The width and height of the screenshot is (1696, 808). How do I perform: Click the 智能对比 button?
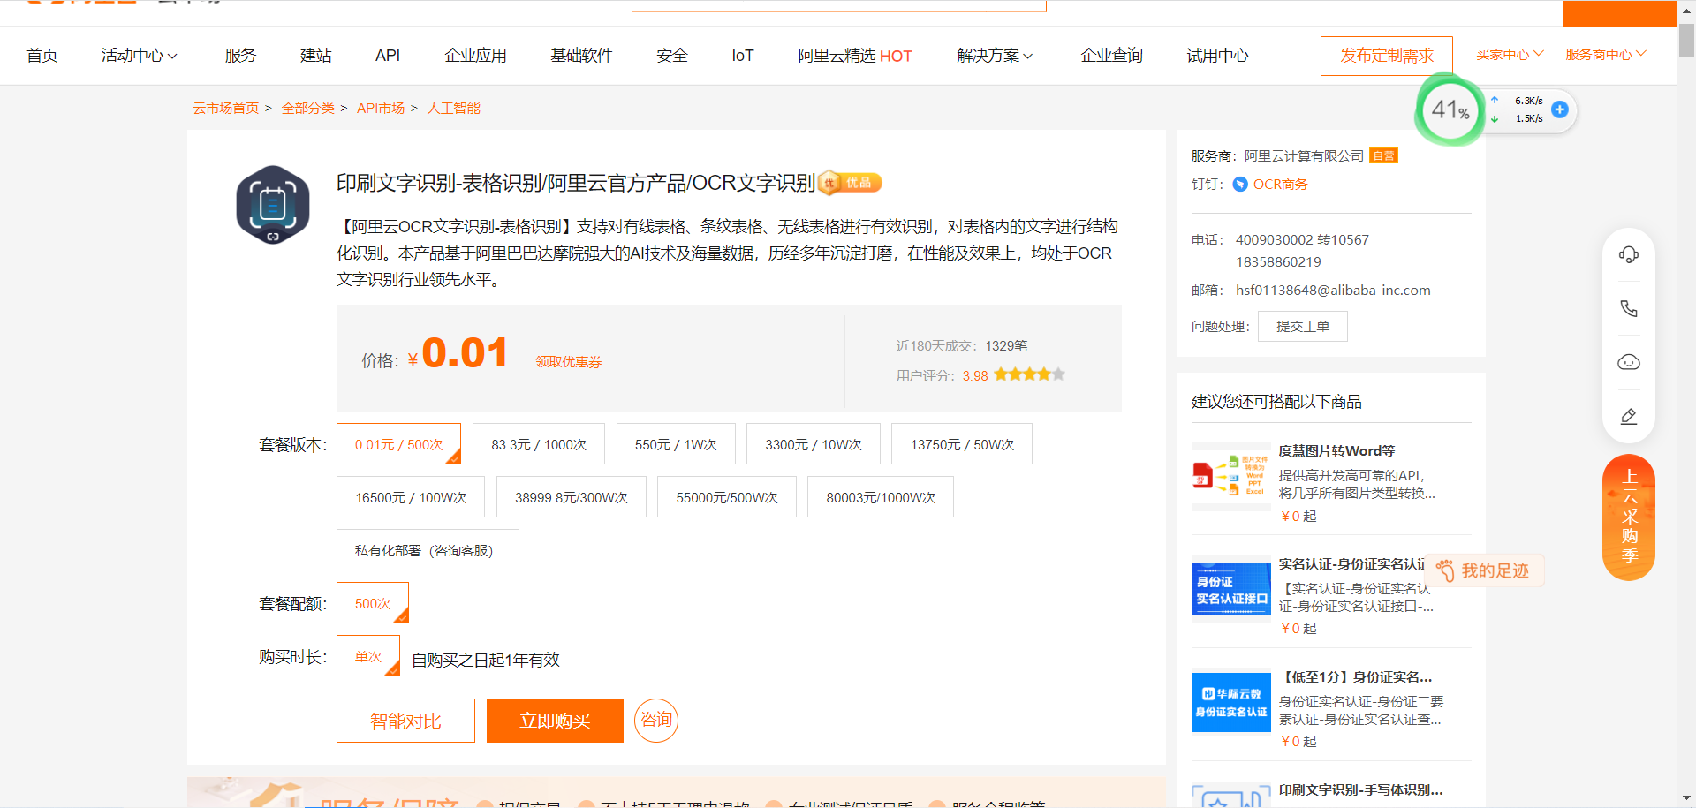[405, 721]
